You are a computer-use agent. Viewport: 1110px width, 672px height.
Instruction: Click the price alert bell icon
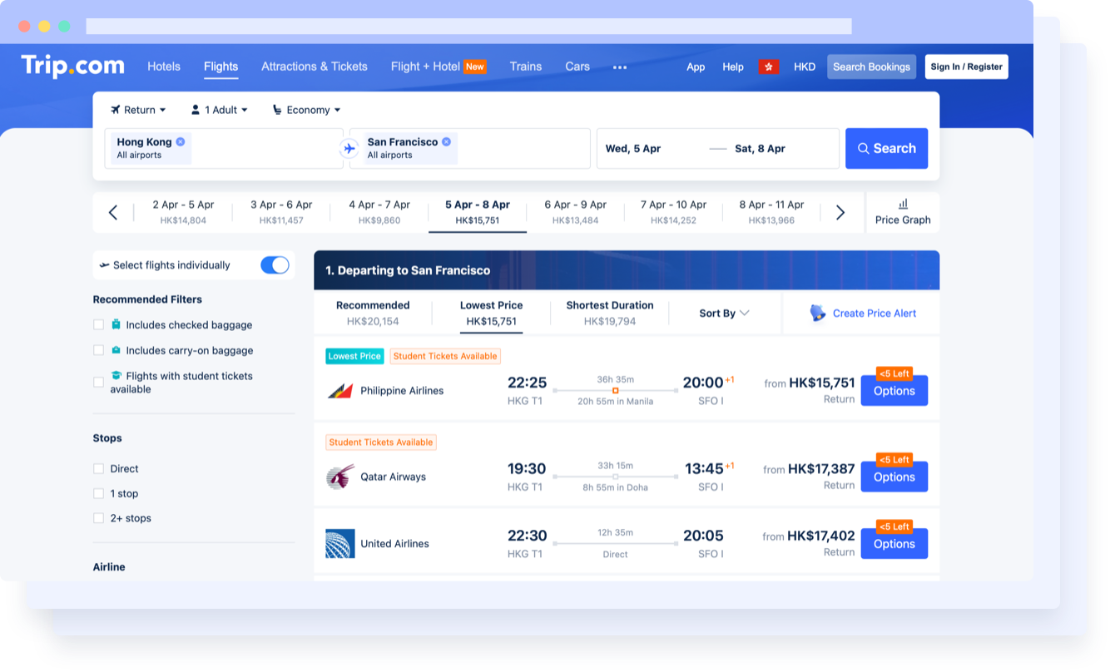pos(818,313)
